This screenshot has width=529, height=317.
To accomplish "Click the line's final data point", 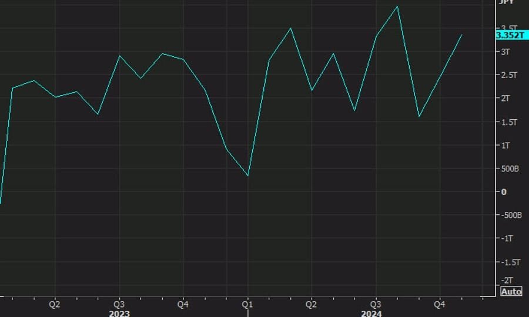I will [x=462, y=35].
